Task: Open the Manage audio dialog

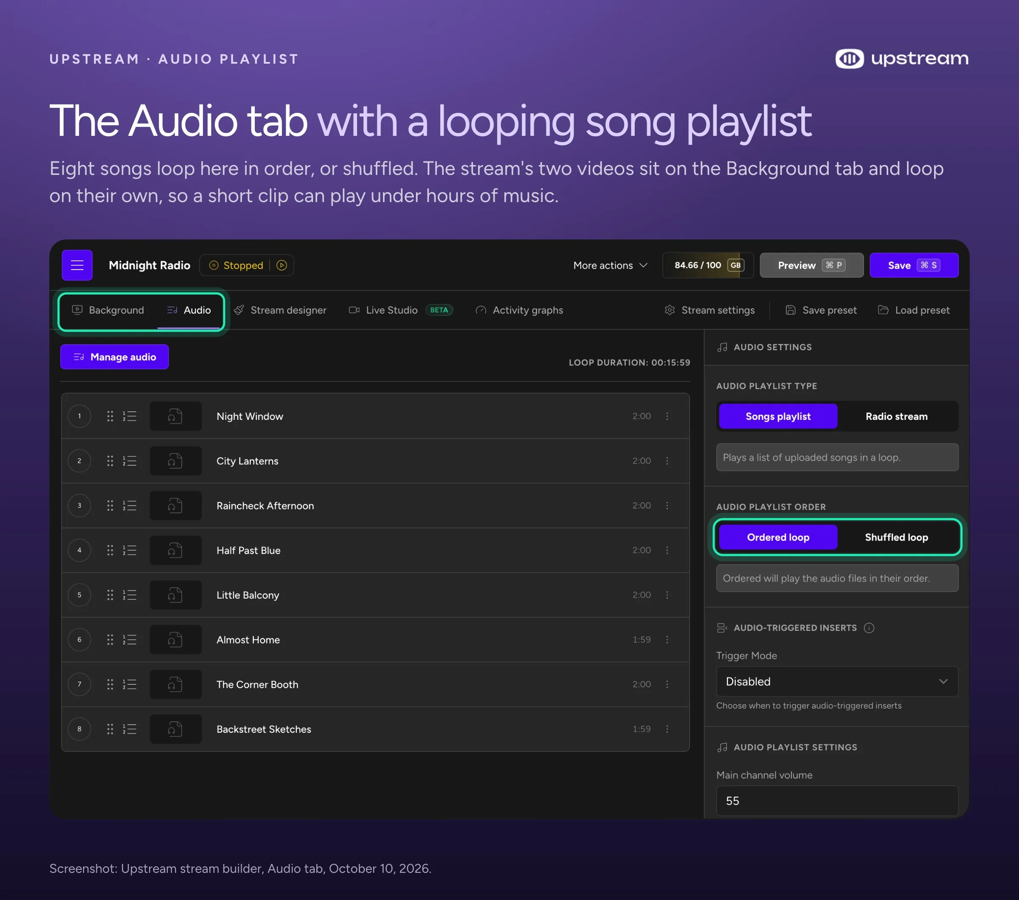Action: tap(115, 357)
